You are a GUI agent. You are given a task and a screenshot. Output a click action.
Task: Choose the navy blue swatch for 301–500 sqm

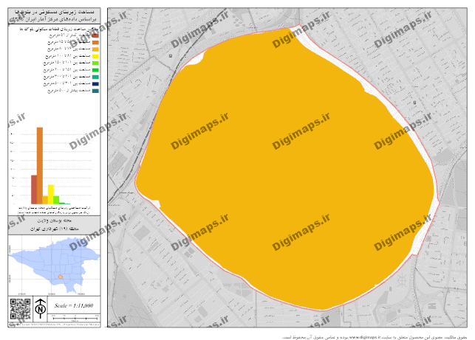pyautogui.click(x=95, y=84)
